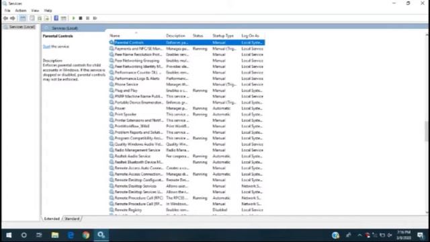The image size is (430, 242).
Task: Click the Back arrow in the toolbar
Action: [5, 18]
